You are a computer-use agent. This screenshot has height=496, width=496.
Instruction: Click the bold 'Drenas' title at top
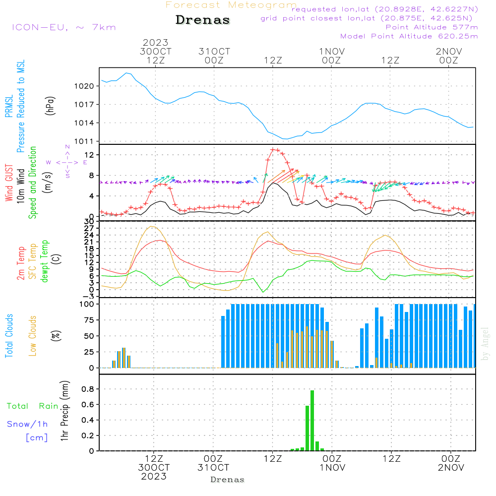click(x=203, y=20)
